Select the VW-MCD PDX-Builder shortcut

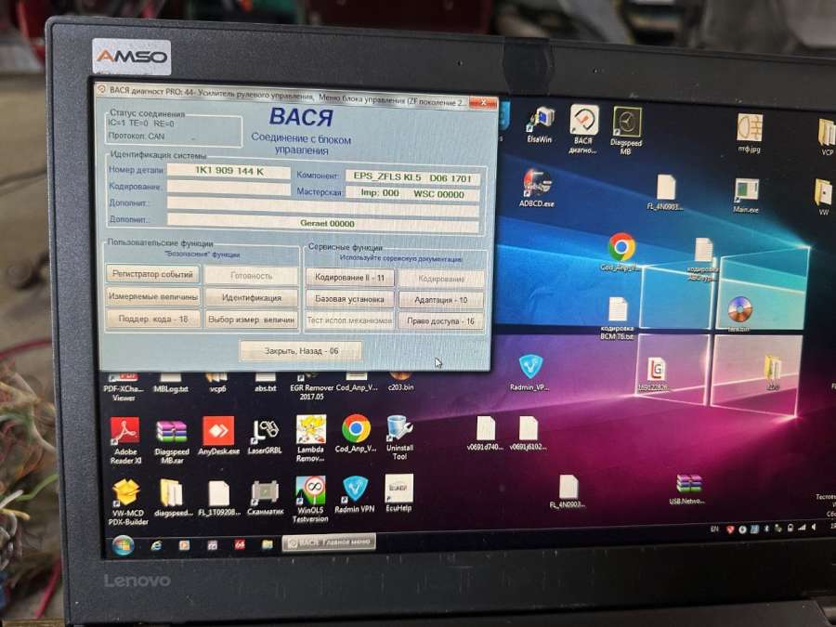pos(127,502)
